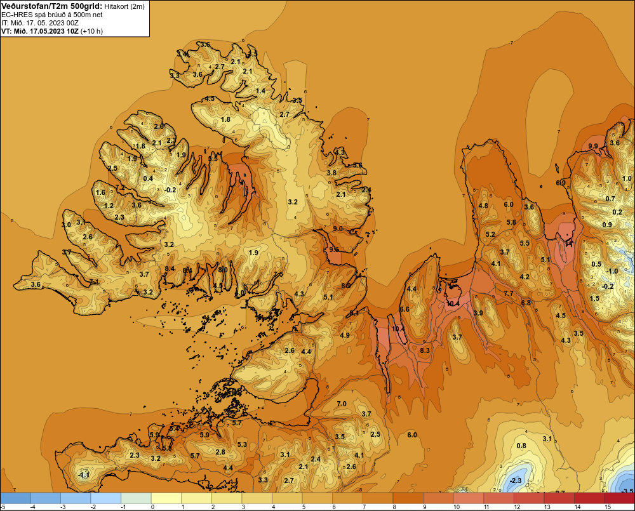Click the 'IT: Mið. 17. 05. 2023 00Z' line
Viewport: 635px width, 511px height.
click(40, 23)
